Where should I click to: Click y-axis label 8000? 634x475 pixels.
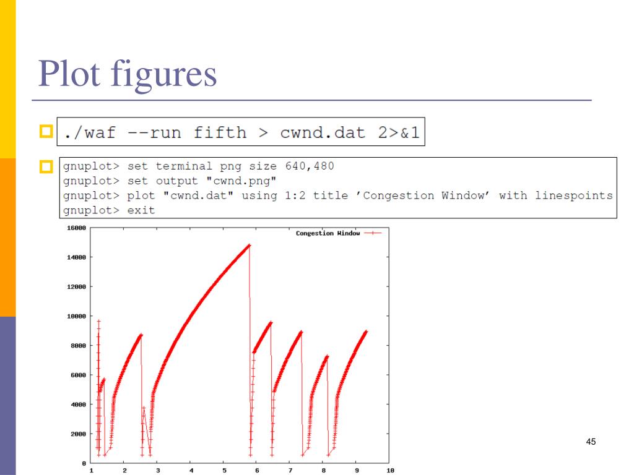point(79,346)
